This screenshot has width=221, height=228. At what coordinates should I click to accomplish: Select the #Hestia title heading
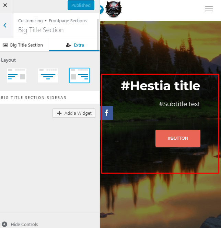[160, 86]
